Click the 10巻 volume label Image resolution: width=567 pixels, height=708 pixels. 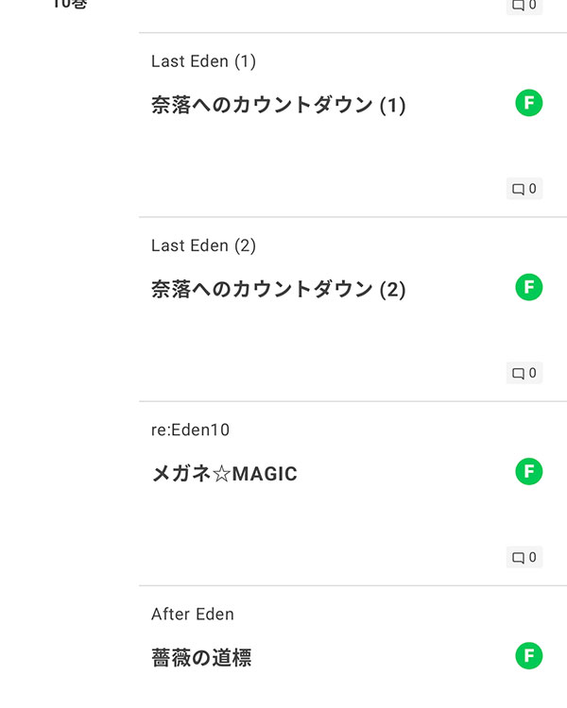[69, 4]
